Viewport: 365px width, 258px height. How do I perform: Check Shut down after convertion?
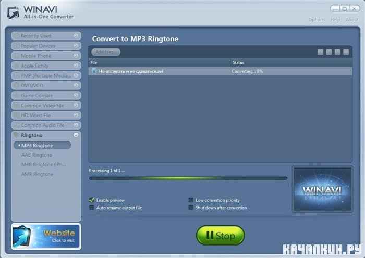[x=191, y=208]
